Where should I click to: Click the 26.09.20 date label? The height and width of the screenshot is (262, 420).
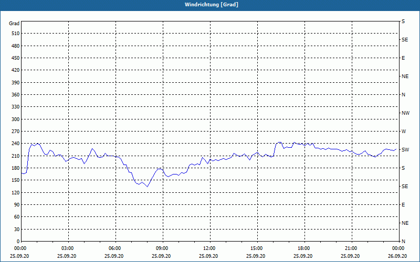397,256
